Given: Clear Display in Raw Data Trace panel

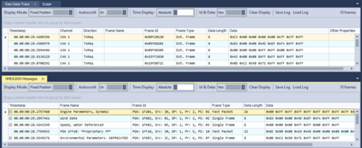Looking at the screenshot, I should coord(260,12).
